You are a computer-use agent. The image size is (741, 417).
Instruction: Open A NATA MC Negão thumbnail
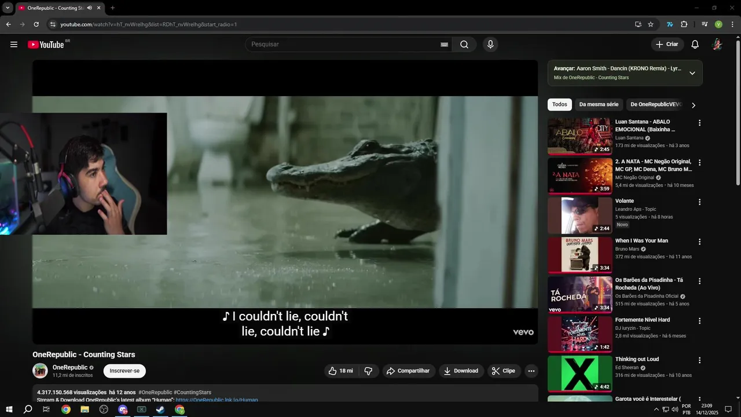click(579, 175)
